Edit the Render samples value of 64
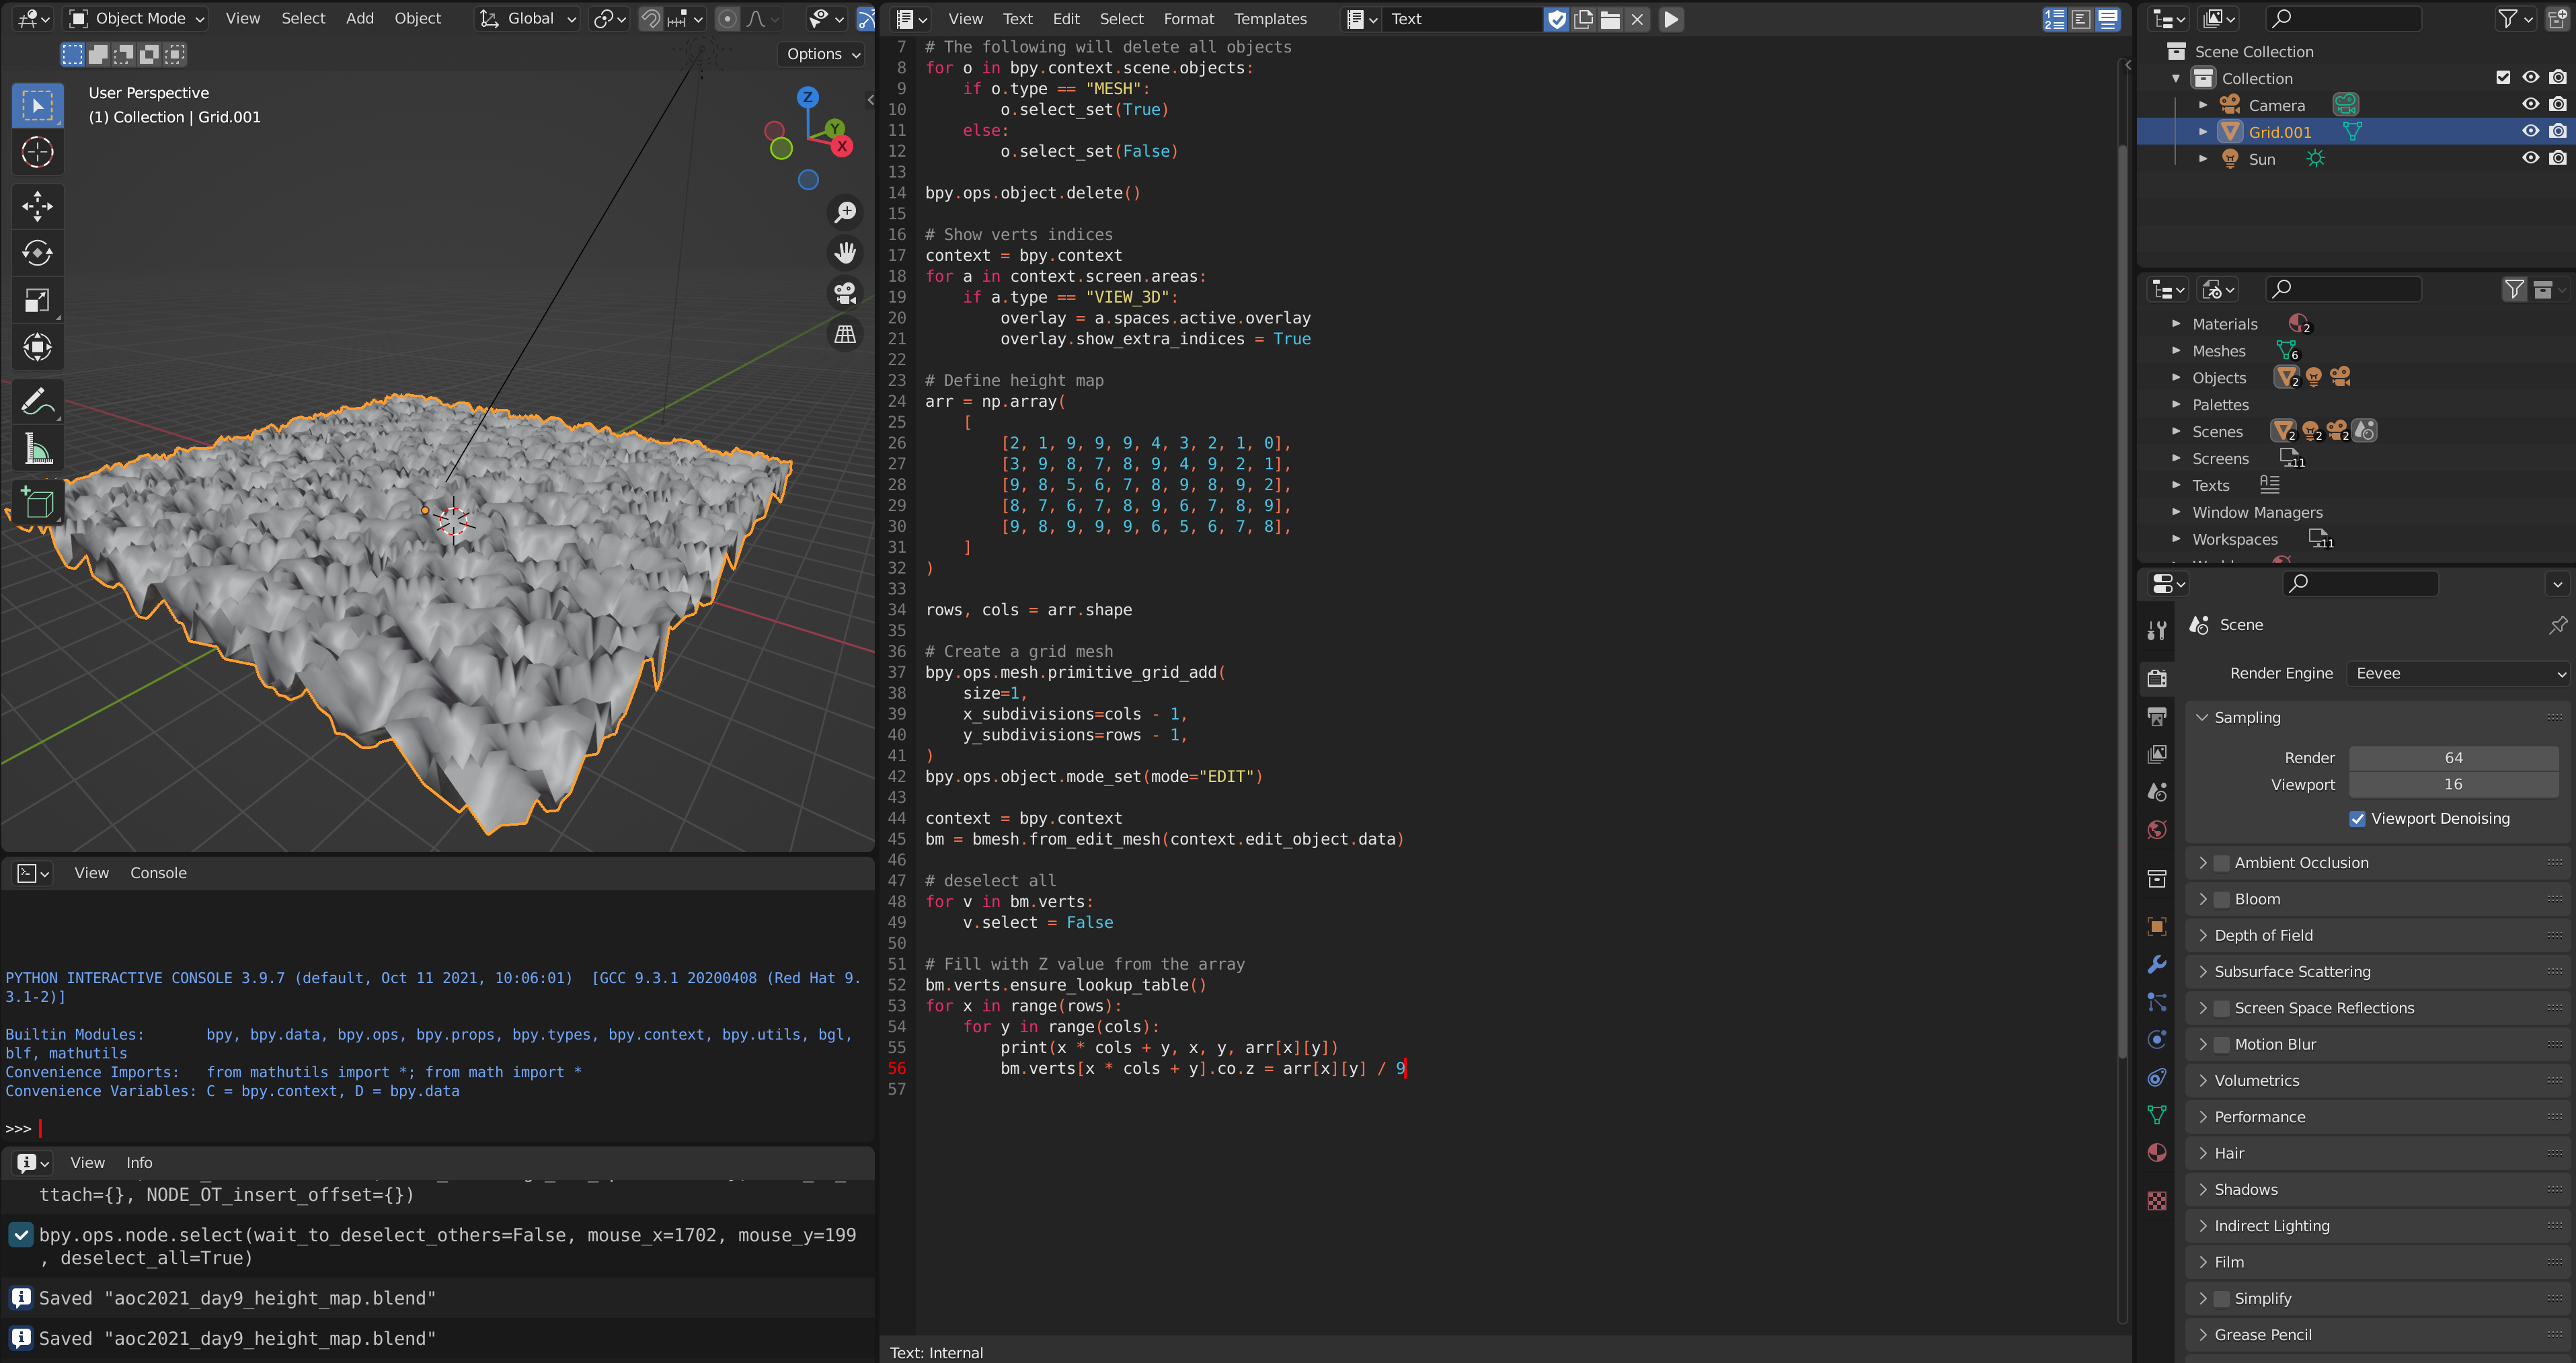This screenshot has width=2576, height=1363. click(2453, 757)
